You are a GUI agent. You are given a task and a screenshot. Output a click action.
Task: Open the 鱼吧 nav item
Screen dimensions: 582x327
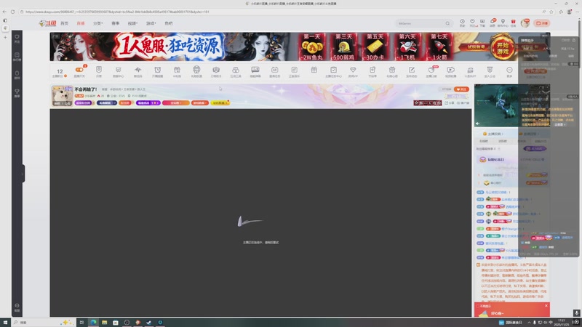click(x=169, y=23)
